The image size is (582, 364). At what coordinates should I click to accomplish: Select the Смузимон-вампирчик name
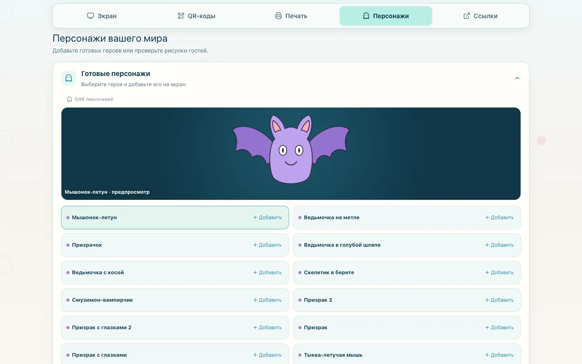[102, 300]
